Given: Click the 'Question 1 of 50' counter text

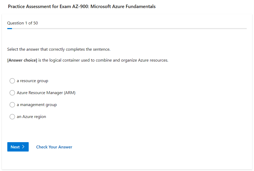Looking at the screenshot, I should (x=22, y=23).
